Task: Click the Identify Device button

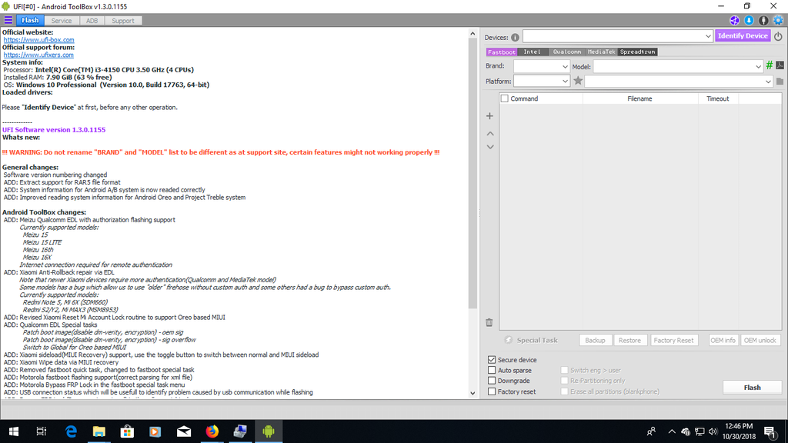Action: point(743,35)
